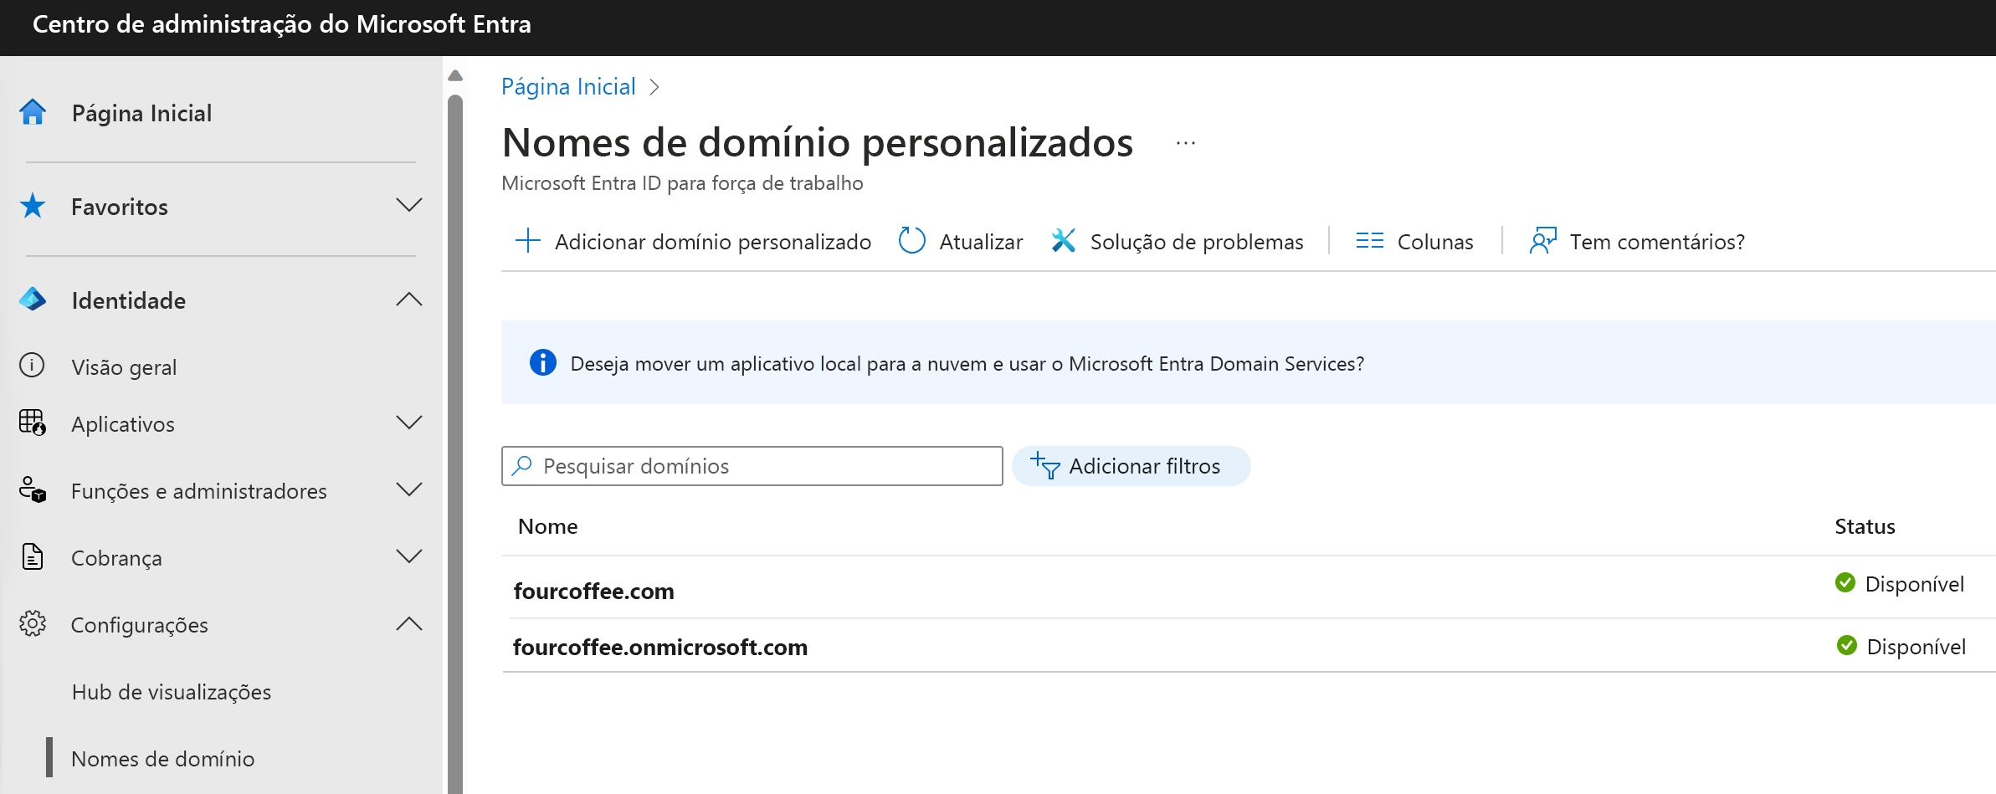
Task: Click Tem comentários? button
Action: pos(1637,241)
